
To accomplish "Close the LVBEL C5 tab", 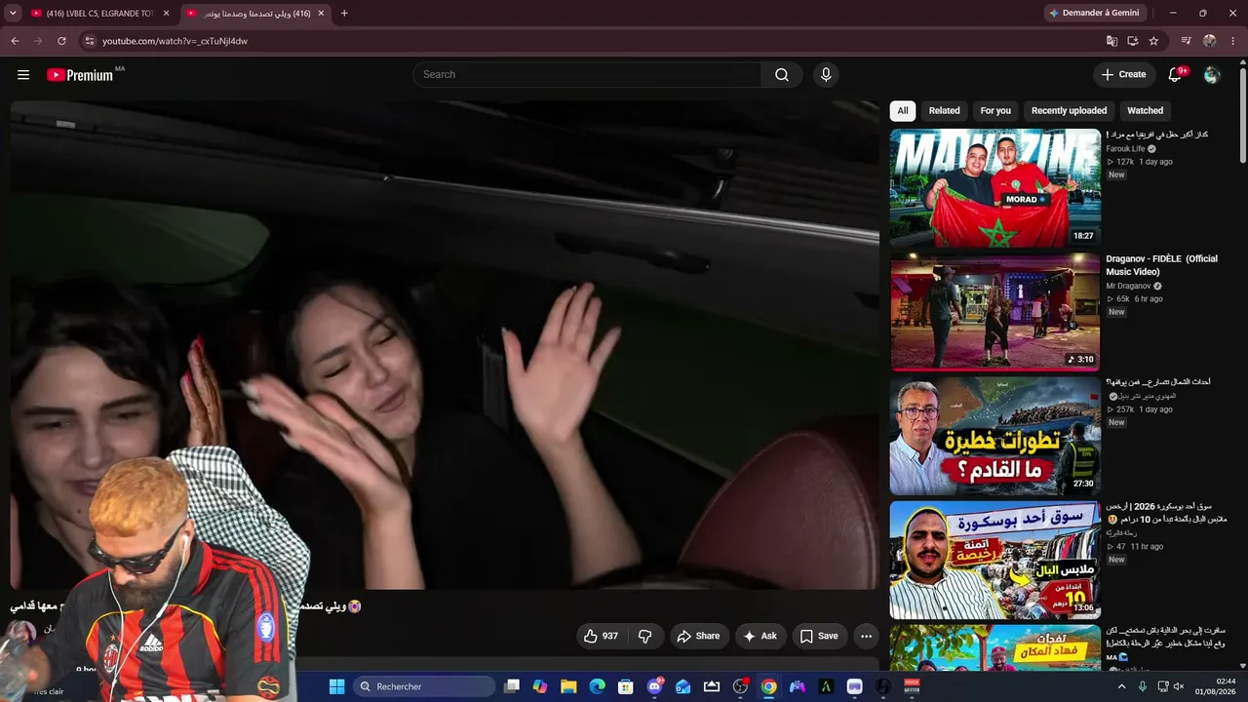I will 167,14.
